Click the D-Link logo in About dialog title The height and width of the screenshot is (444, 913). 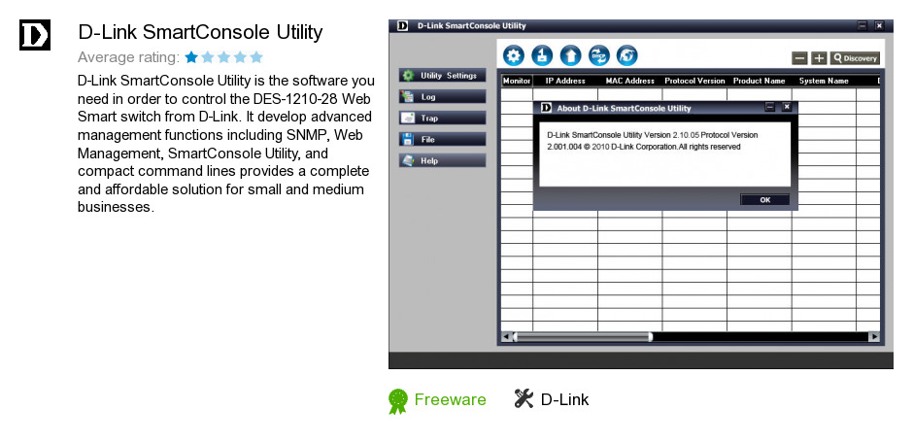[x=546, y=108]
